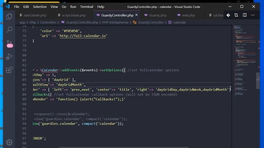The image size is (264, 148).
Task: Click the 'compact' function on line 94
Action: pos(89,124)
